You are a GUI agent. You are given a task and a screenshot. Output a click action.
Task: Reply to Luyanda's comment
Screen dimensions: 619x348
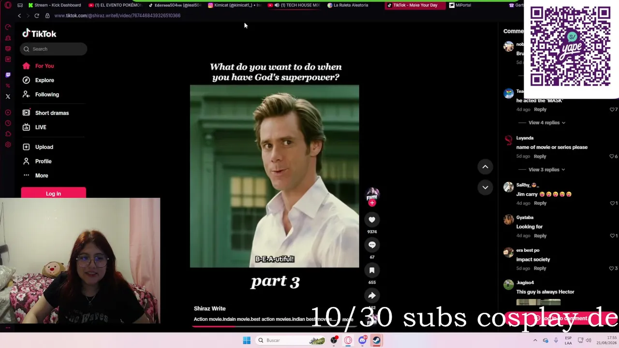click(540, 157)
